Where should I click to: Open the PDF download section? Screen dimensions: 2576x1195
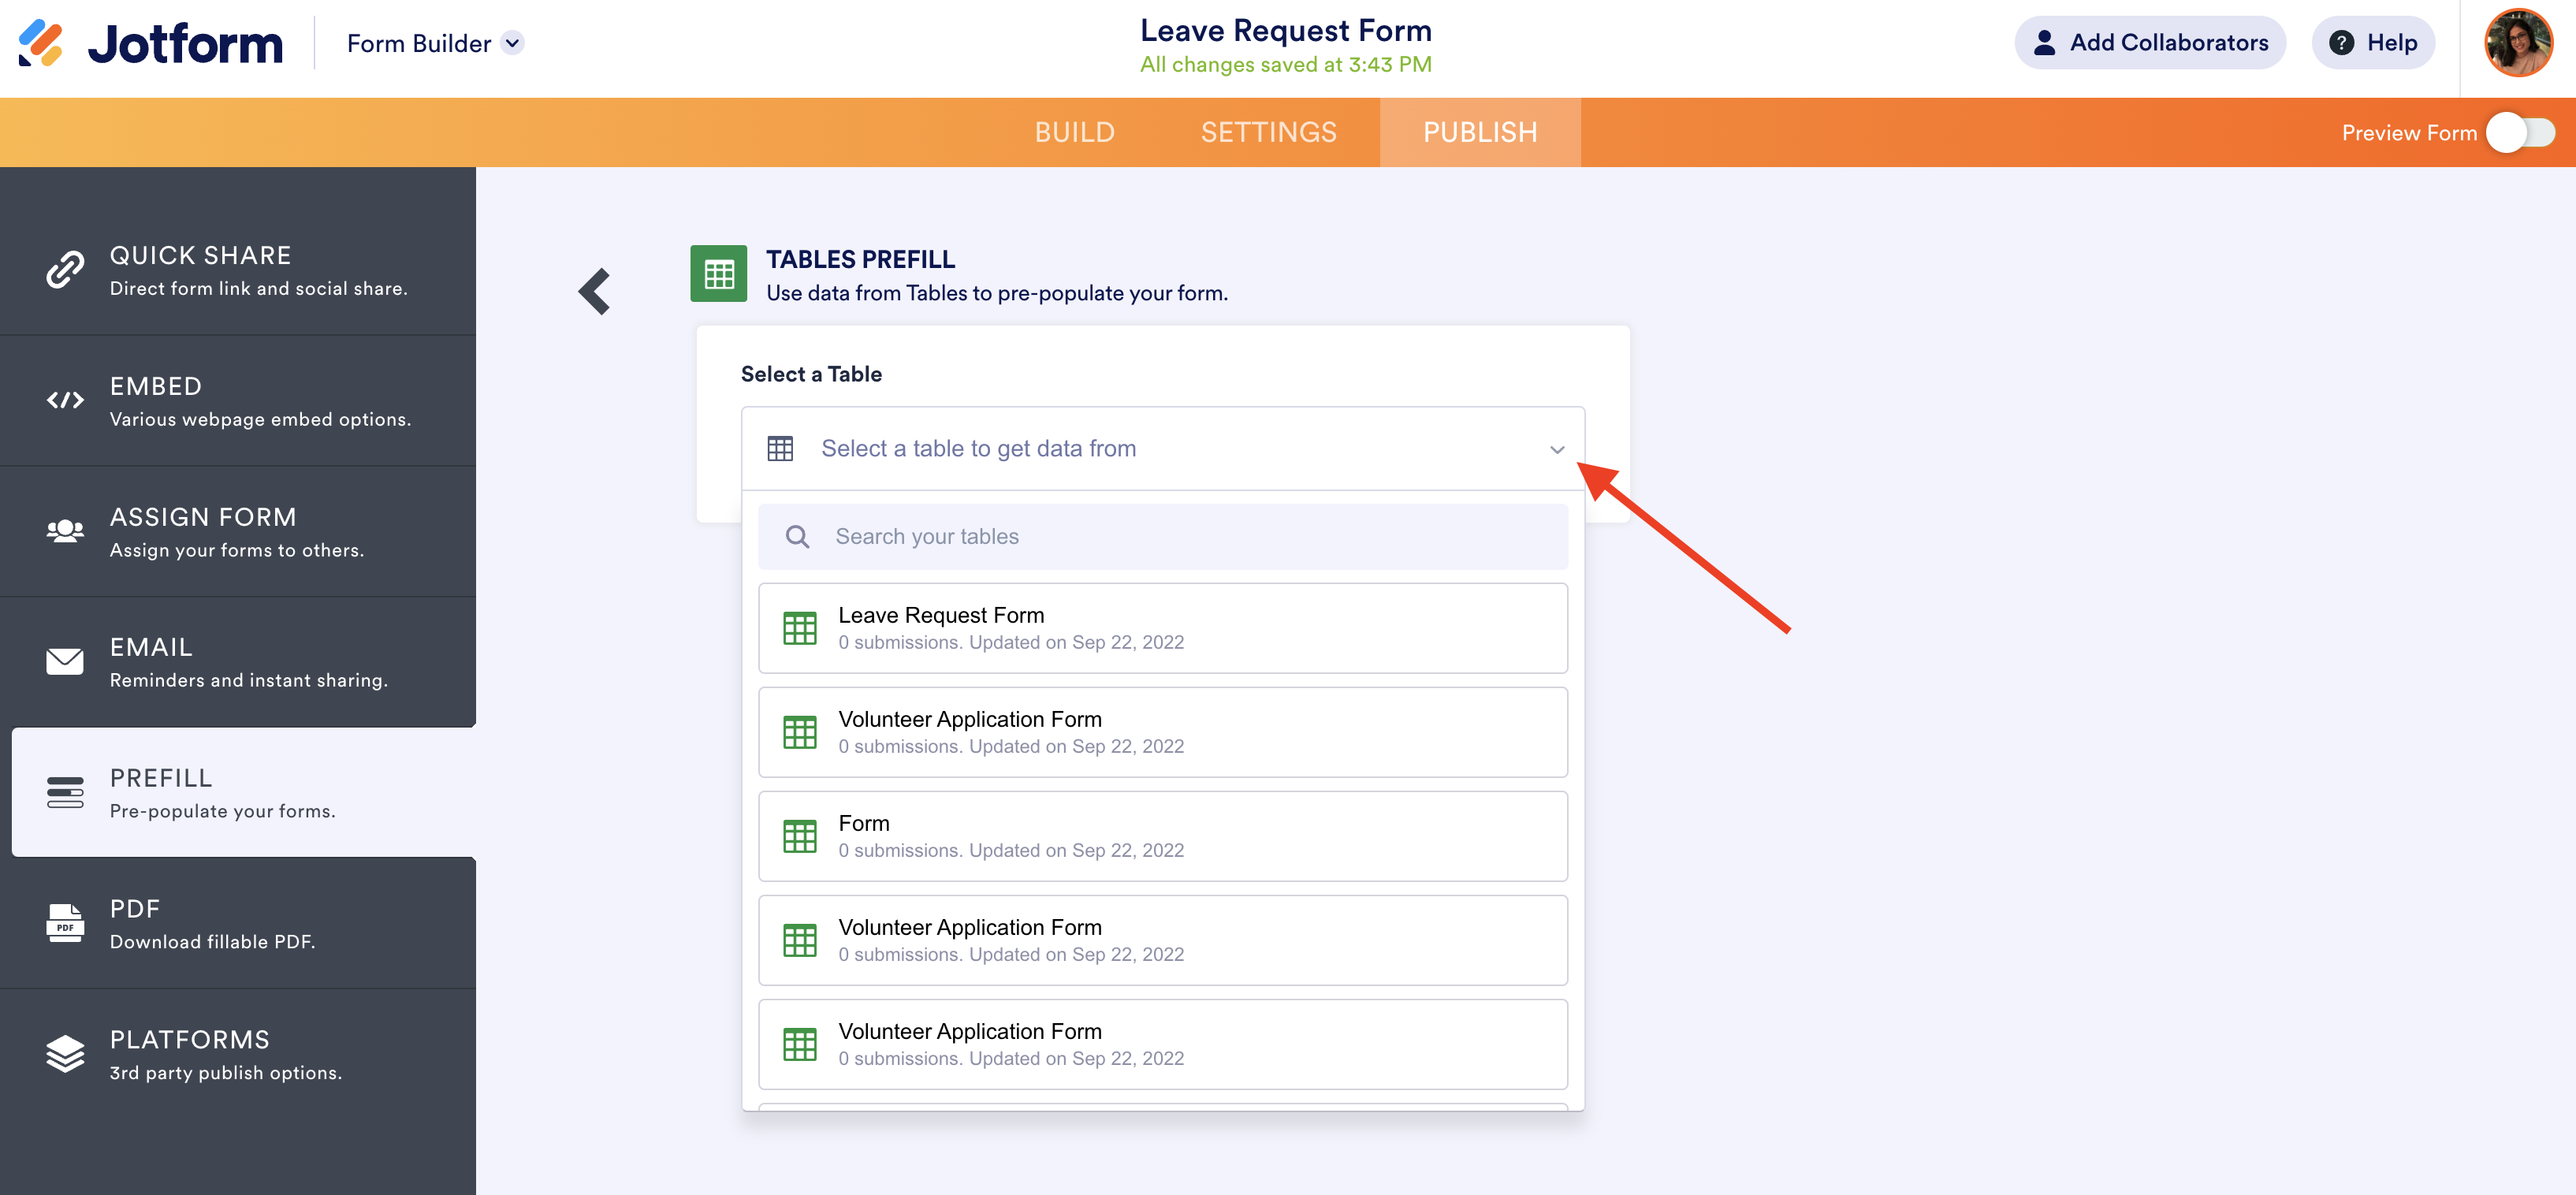[x=65, y=923]
